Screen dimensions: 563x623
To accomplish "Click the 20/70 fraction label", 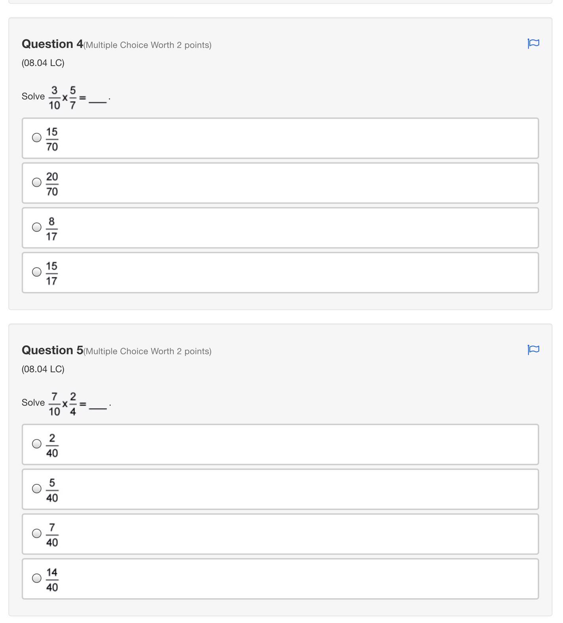I will [x=52, y=183].
